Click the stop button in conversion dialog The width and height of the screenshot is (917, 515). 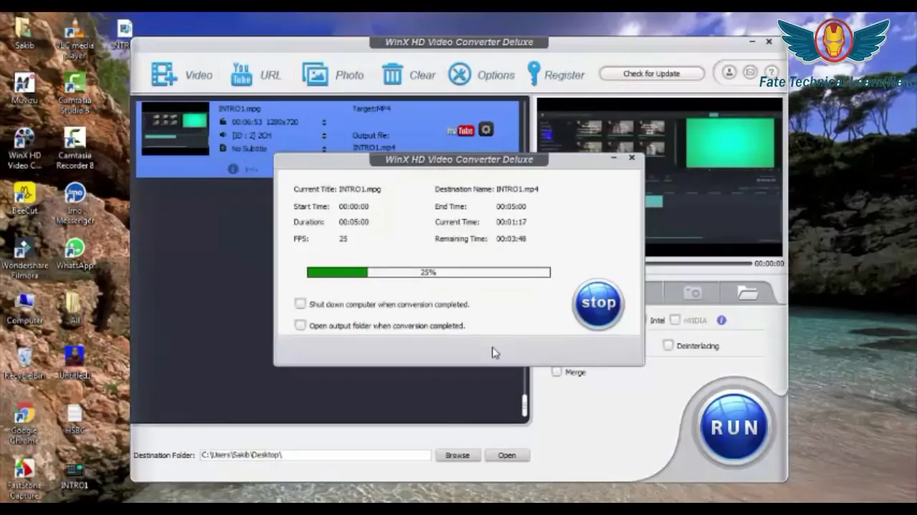click(598, 303)
